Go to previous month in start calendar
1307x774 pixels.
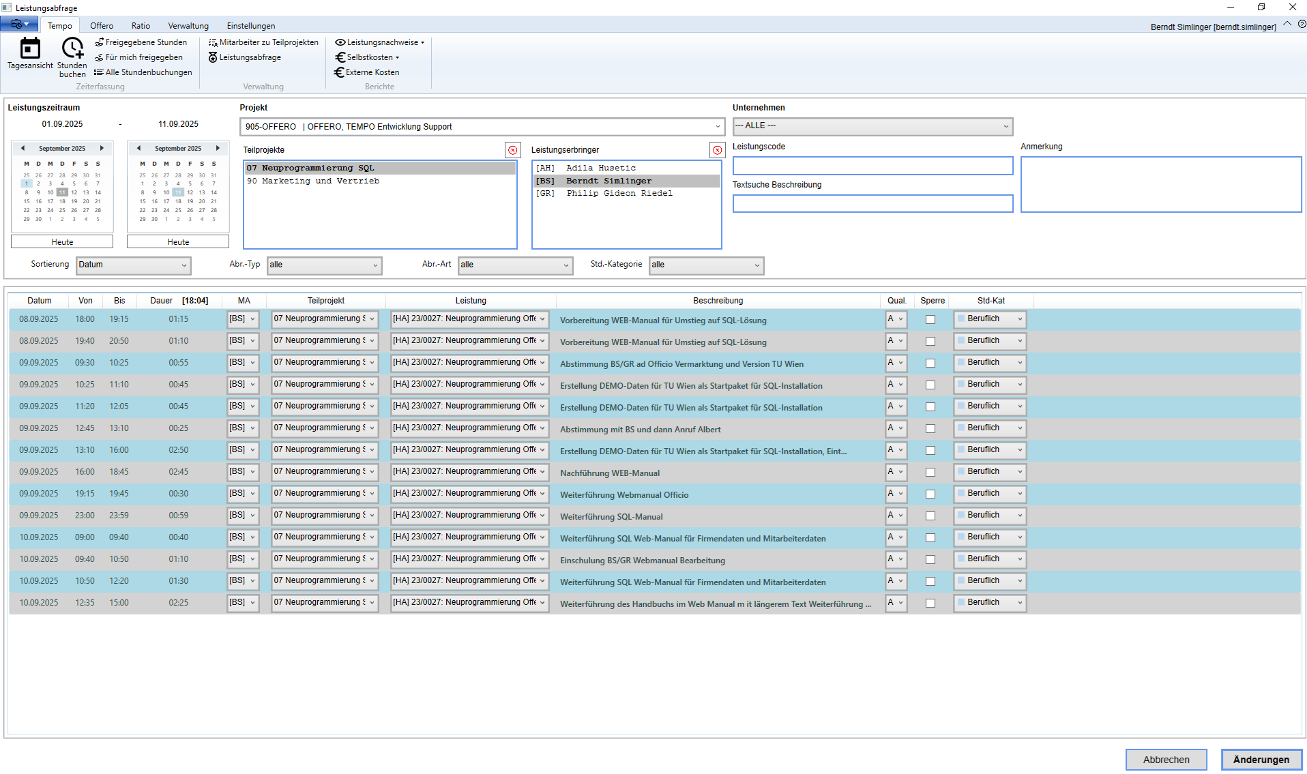point(23,148)
